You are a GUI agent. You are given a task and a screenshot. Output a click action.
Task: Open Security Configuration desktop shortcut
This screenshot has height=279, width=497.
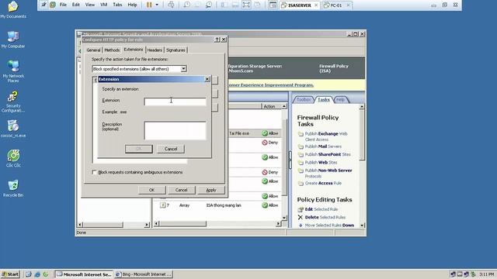pyautogui.click(x=13, y=102)
